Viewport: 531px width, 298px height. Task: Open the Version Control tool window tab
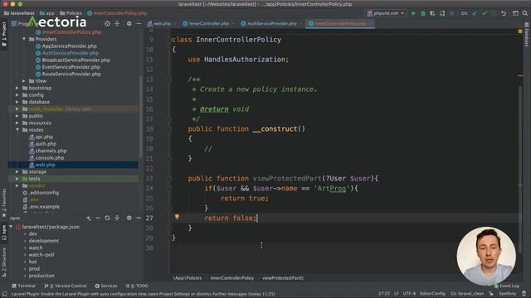[x=66, y=286]
